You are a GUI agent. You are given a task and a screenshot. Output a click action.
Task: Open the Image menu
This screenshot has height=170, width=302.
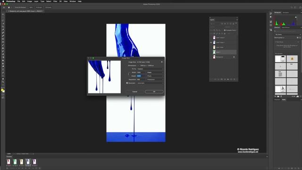(29, 1)
